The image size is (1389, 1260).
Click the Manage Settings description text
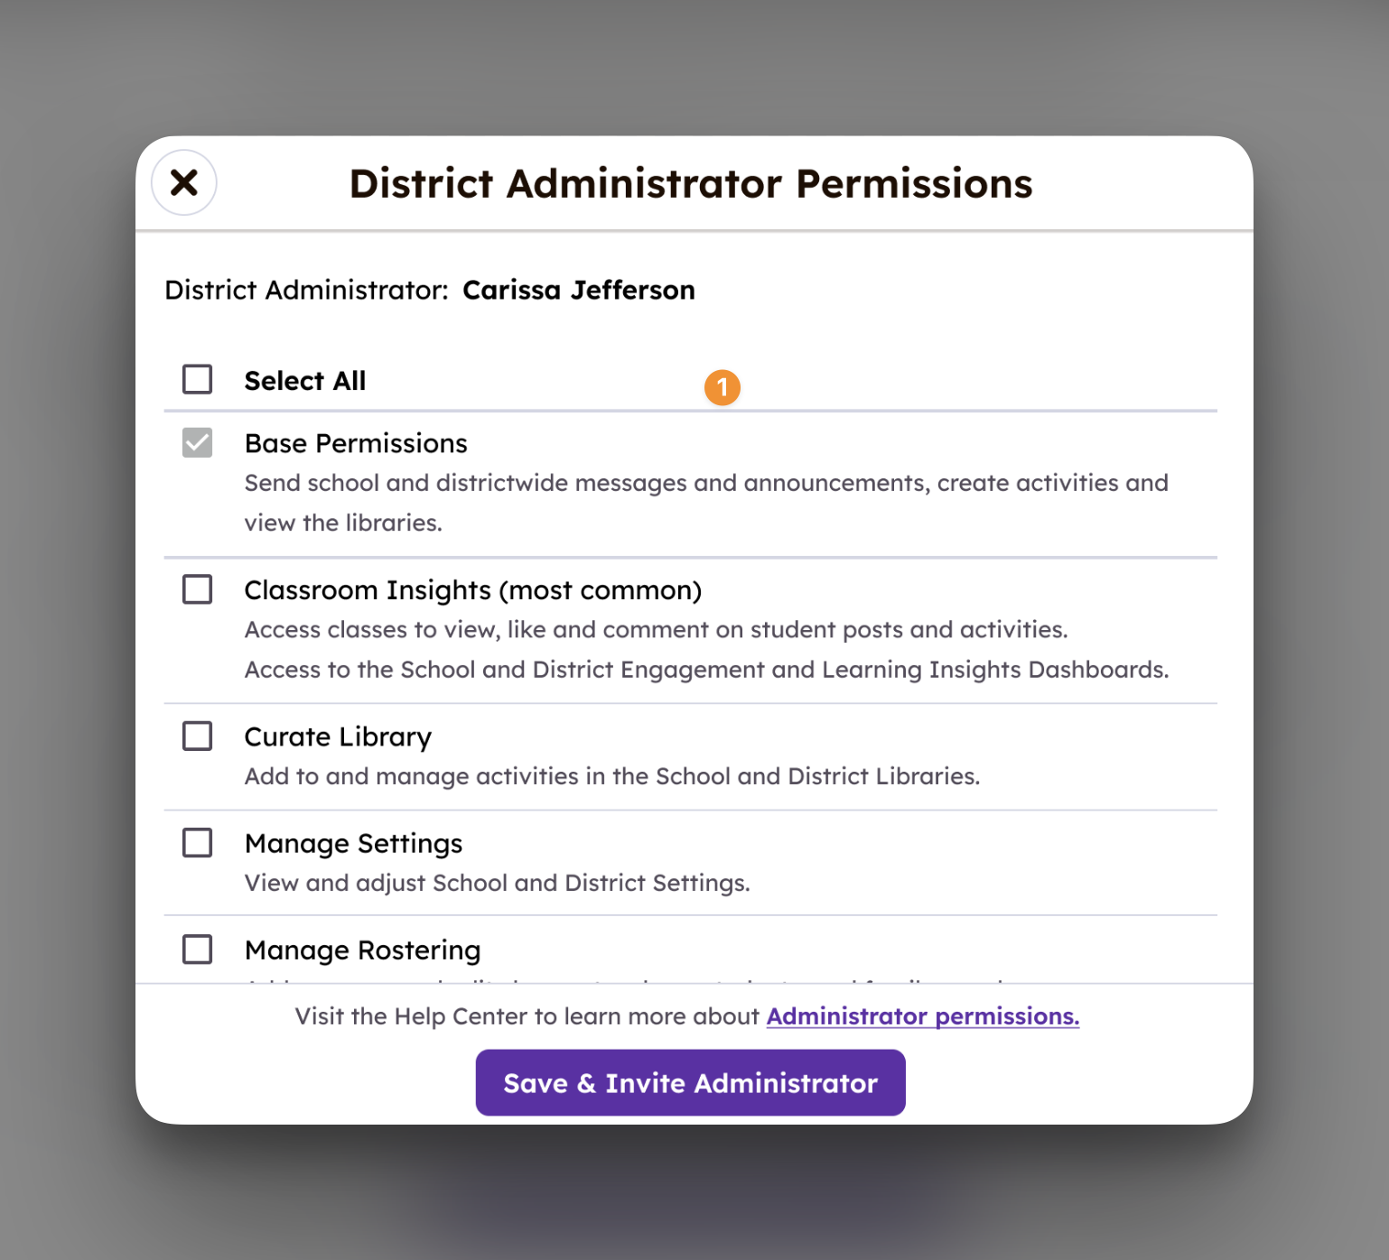coord(497,883)
